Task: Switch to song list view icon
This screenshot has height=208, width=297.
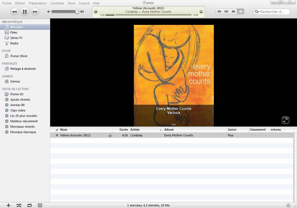Action: point(219,12)
